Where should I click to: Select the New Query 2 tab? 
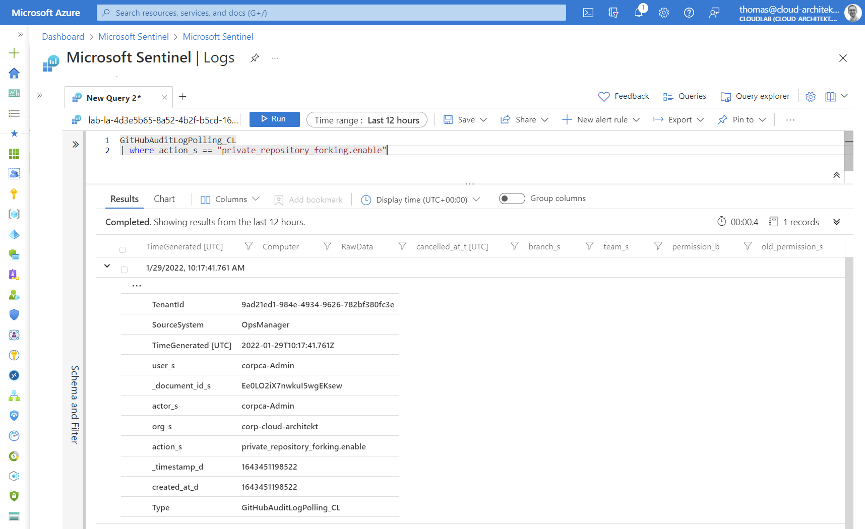(x=114, y=98)
